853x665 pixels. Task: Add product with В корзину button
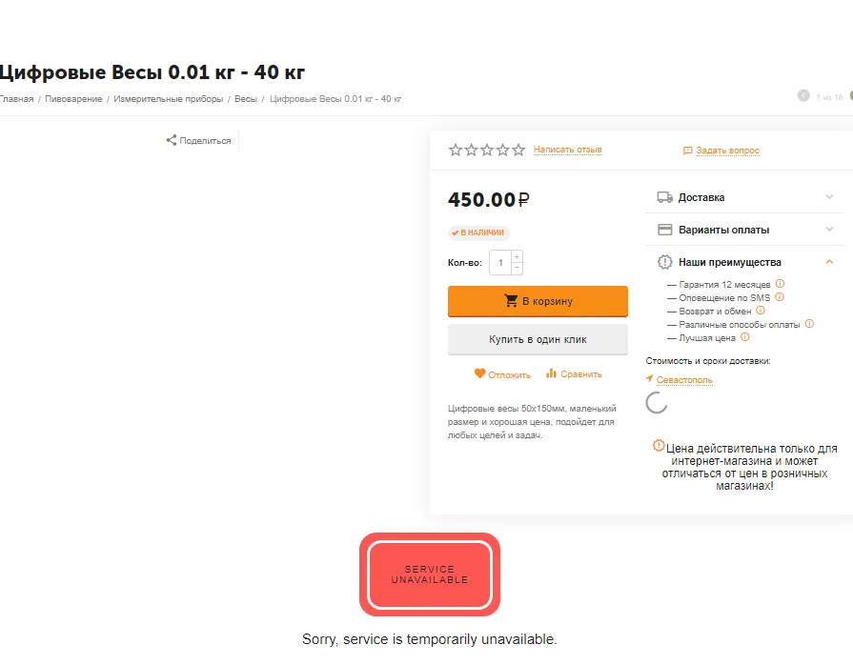click(538, 301)
